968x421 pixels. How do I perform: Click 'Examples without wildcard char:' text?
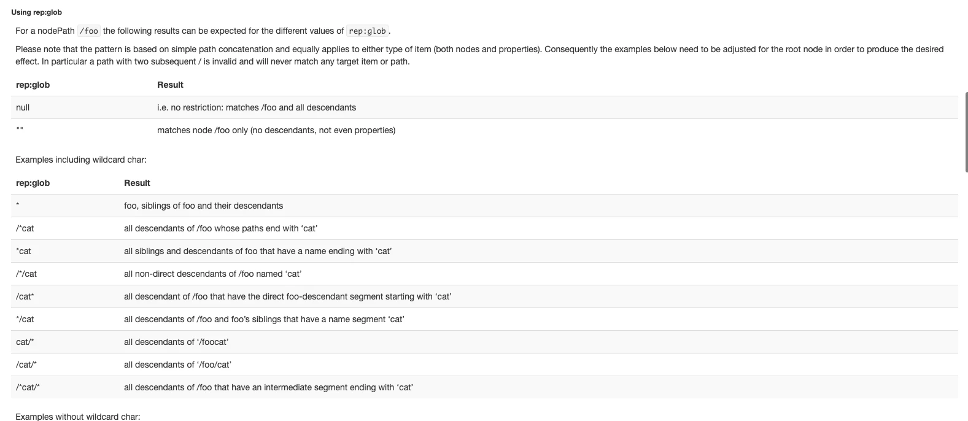coord(78,417)
